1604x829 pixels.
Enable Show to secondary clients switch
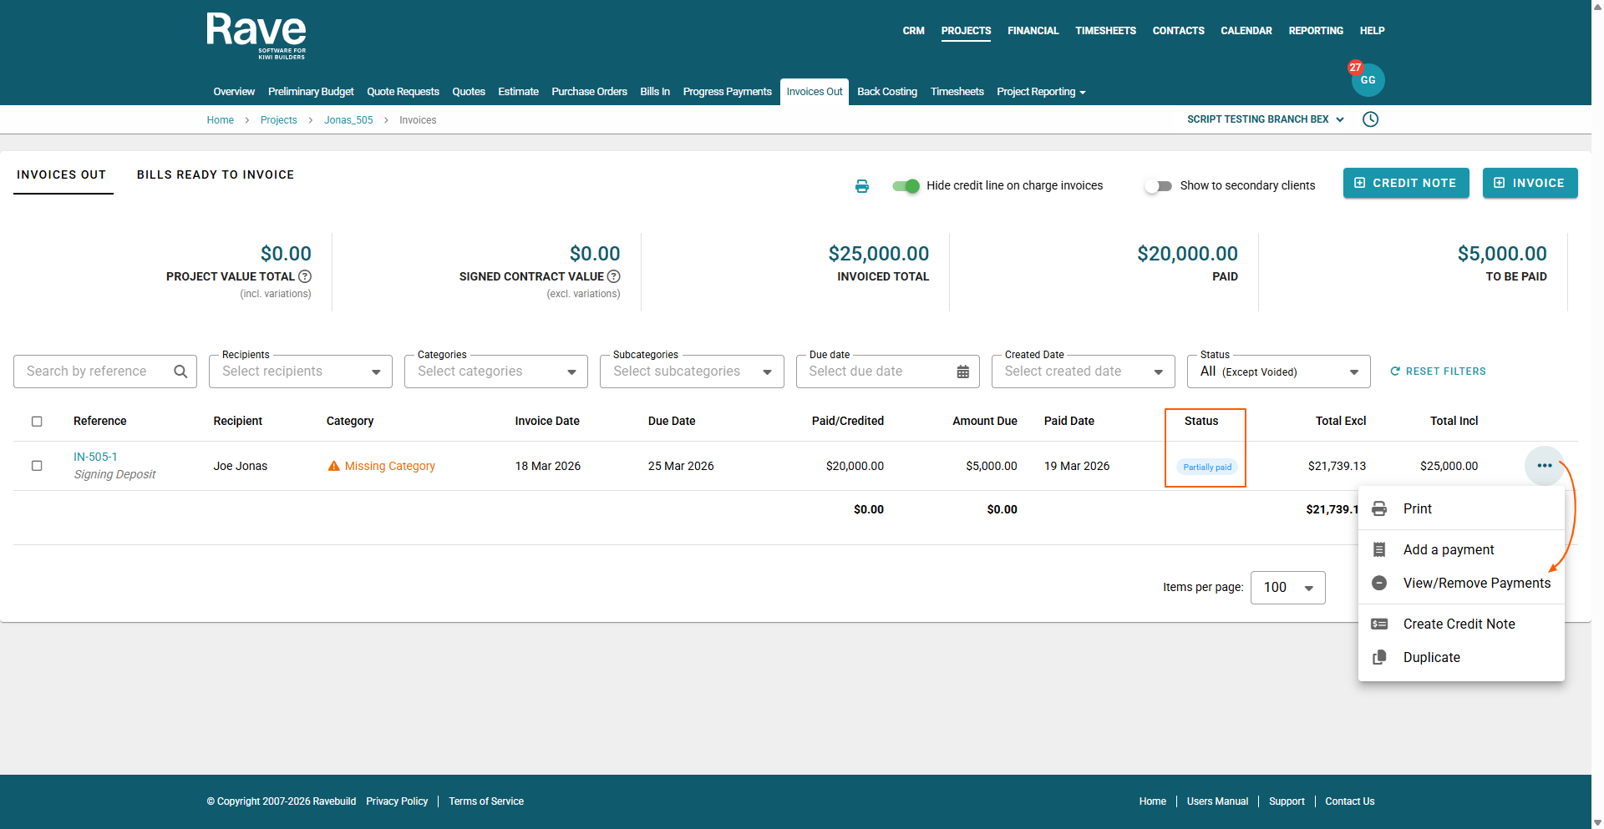tap(1158, 186)
